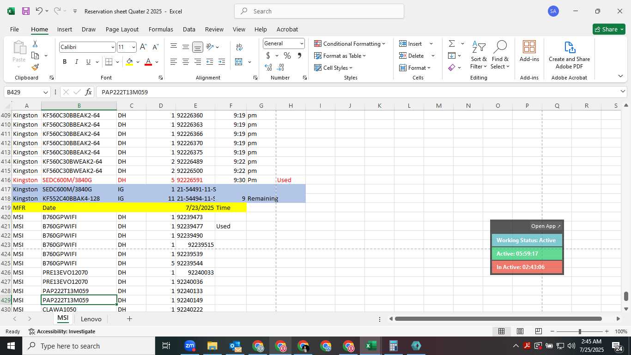Increase decimal places
The image size is (631, 355).
coord(268,67)
